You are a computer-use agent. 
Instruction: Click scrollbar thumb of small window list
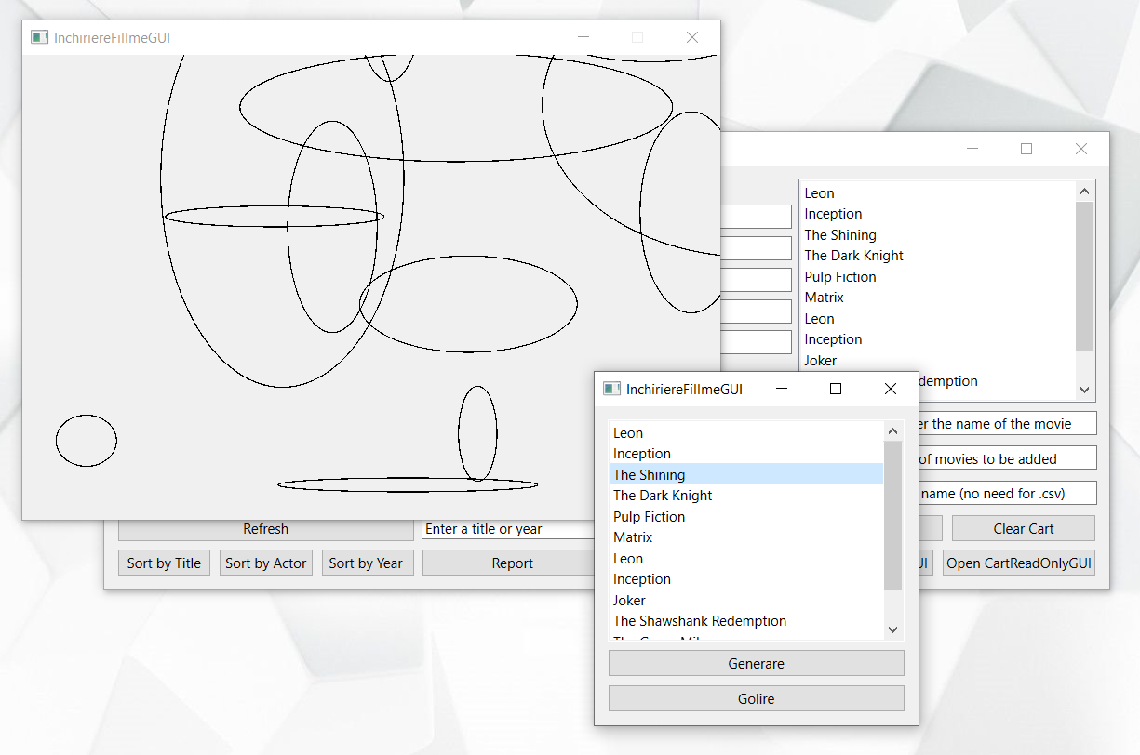click(892, 516)
